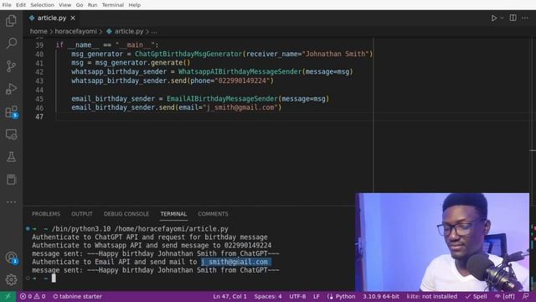Screen dimensions: 536x302
Task: Open the Explorer view in activity bar
Action: (x=11, y=20)
